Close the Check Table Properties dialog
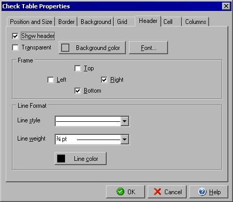Image resolution: width=233 pixels, height=202 pixels. click(x=226, y=6)
